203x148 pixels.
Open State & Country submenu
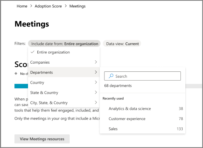point(64,92)
